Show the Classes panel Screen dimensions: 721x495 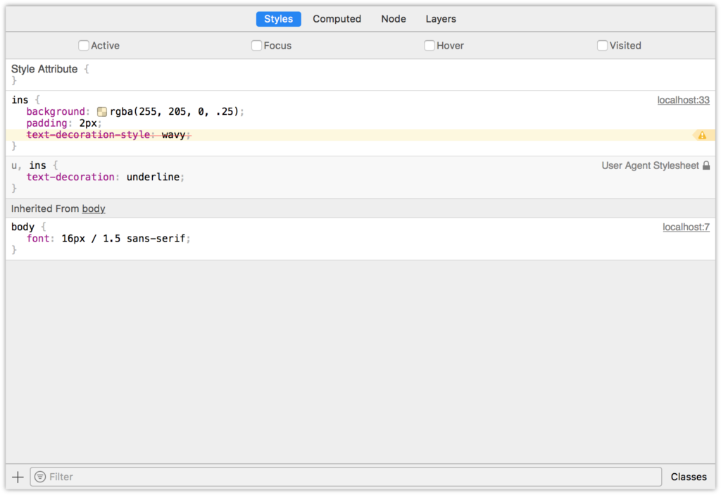pyautogui.click(x=688, y=477)
